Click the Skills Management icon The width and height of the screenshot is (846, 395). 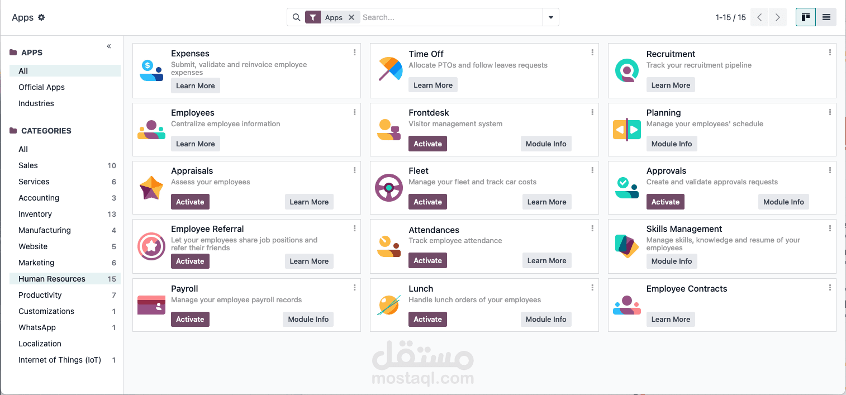627,246
